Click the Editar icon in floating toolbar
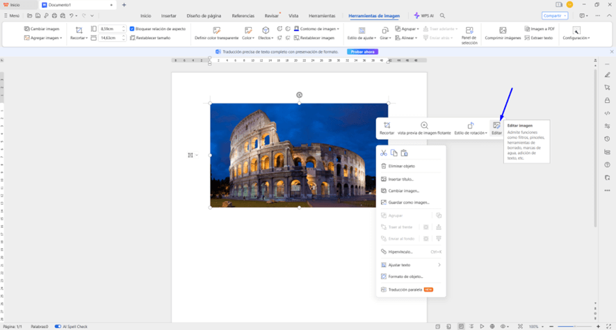Screen dimensions: 616x330 496,127
